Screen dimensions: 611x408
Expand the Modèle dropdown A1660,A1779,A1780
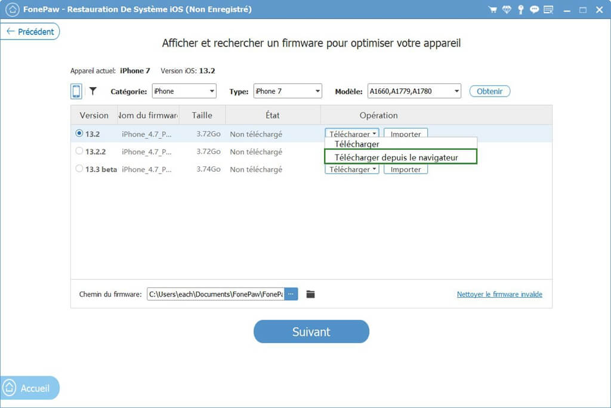[x=414, y=91]
